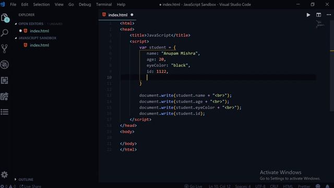Open notifications bell in status bar
Image resolution: width=334 pixels, height=188 pixels.
pos(327,186)
